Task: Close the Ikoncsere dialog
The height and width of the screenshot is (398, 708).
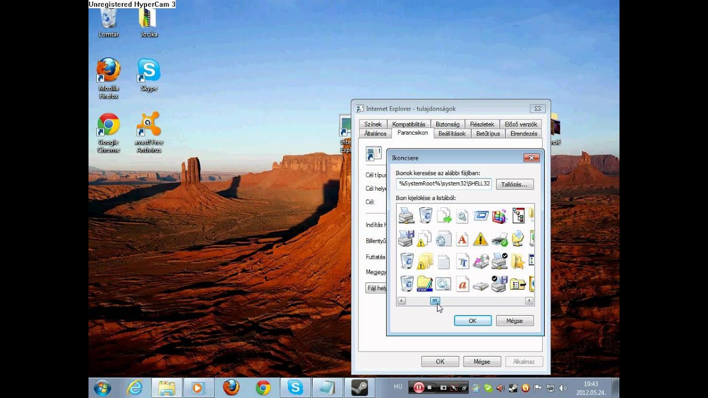Action: pos(531,158)
